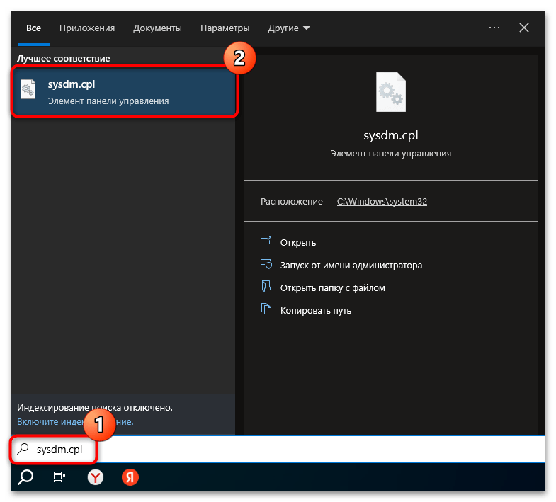This screenshot has height=502, width=556.
Task: Click Индексирование поиска отключено message
Action: [95, 408]
